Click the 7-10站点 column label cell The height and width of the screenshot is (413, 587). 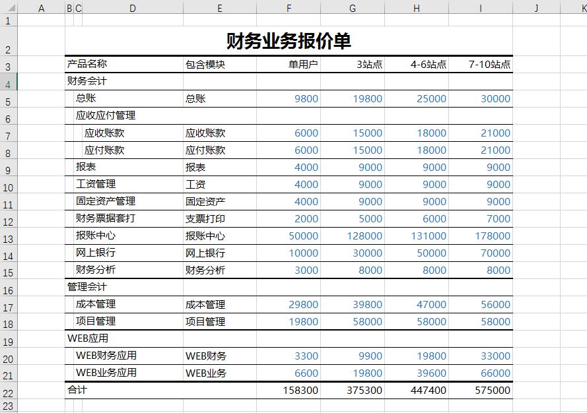pyautogui.click(x=480, y=64)
